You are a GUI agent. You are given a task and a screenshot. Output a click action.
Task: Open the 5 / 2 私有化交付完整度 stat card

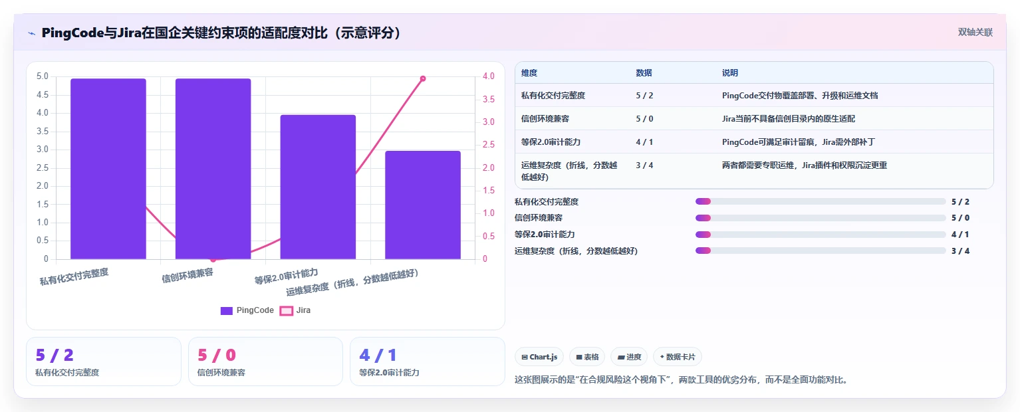pos(104,361)
